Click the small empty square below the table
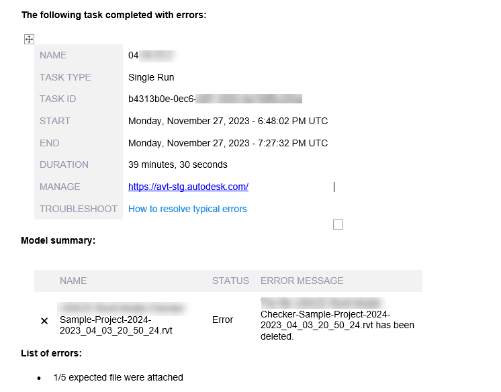 tap(338, 224)
